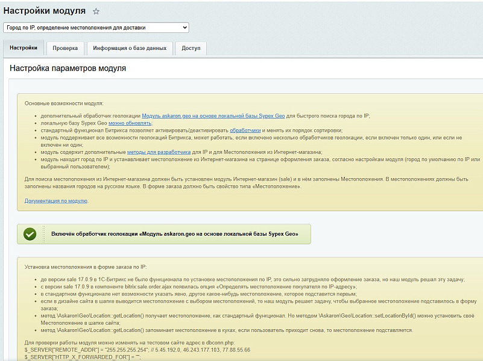Click the green checkmark status icon
This screenshot has width=483, height=361.
30,234
